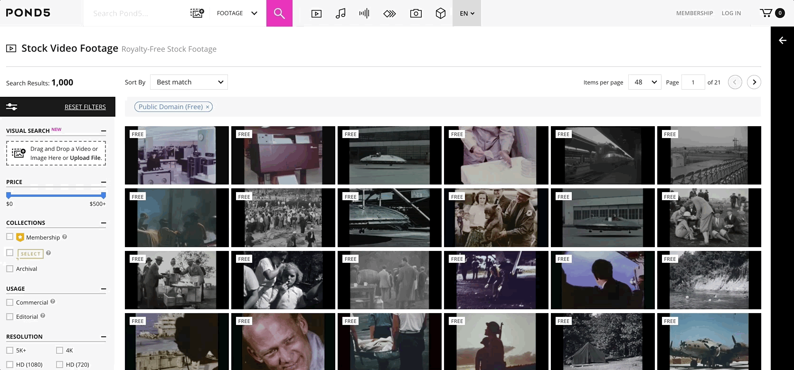
Task: Click the magenta search magnifier button
Action: tap(279, 13)
